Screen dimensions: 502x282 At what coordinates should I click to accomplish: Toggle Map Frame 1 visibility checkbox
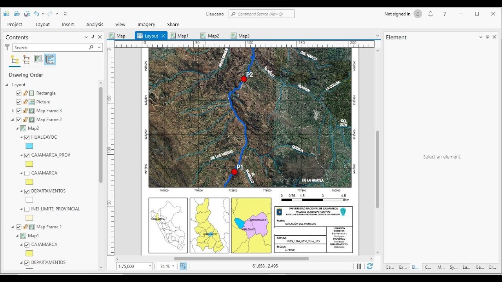tap(18, 227)
